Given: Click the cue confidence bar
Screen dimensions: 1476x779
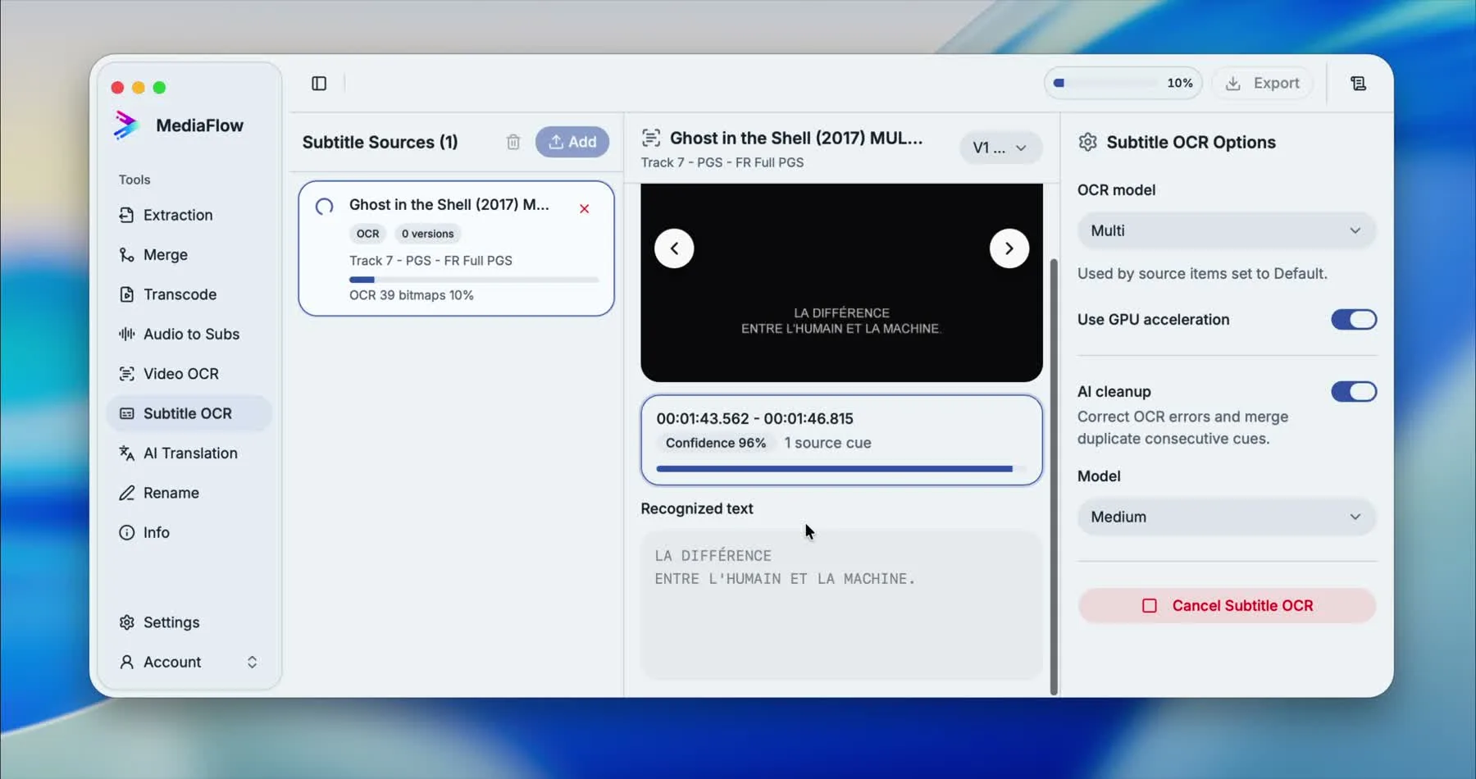Looking at the screenshot, I should pyautogui.click(x=840, y=469).
